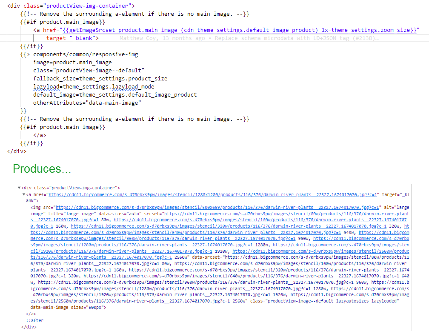Image resolution: width=429 pixels, height=331 pixels.
Task: Click the stencil/640w image link
Action: (170, 232)
